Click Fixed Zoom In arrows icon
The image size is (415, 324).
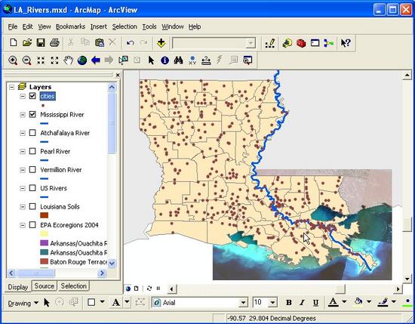click(41, 60)
